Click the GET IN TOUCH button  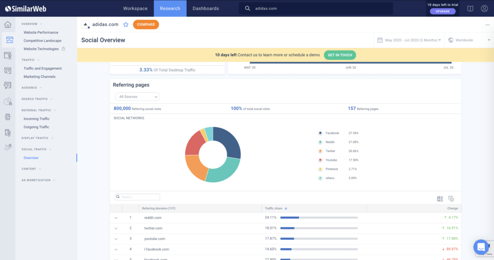pos(340,55)
